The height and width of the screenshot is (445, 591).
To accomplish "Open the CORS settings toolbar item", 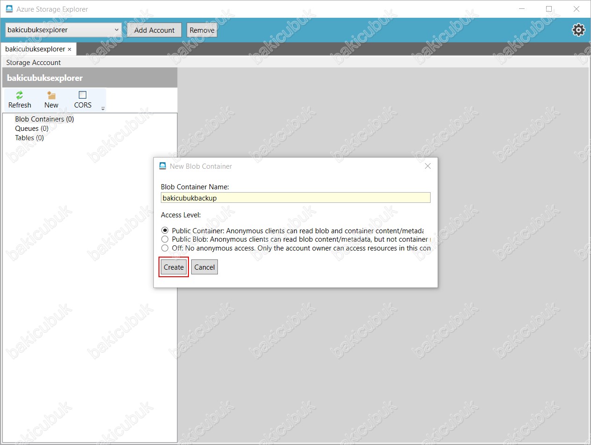I will [83, 100].
